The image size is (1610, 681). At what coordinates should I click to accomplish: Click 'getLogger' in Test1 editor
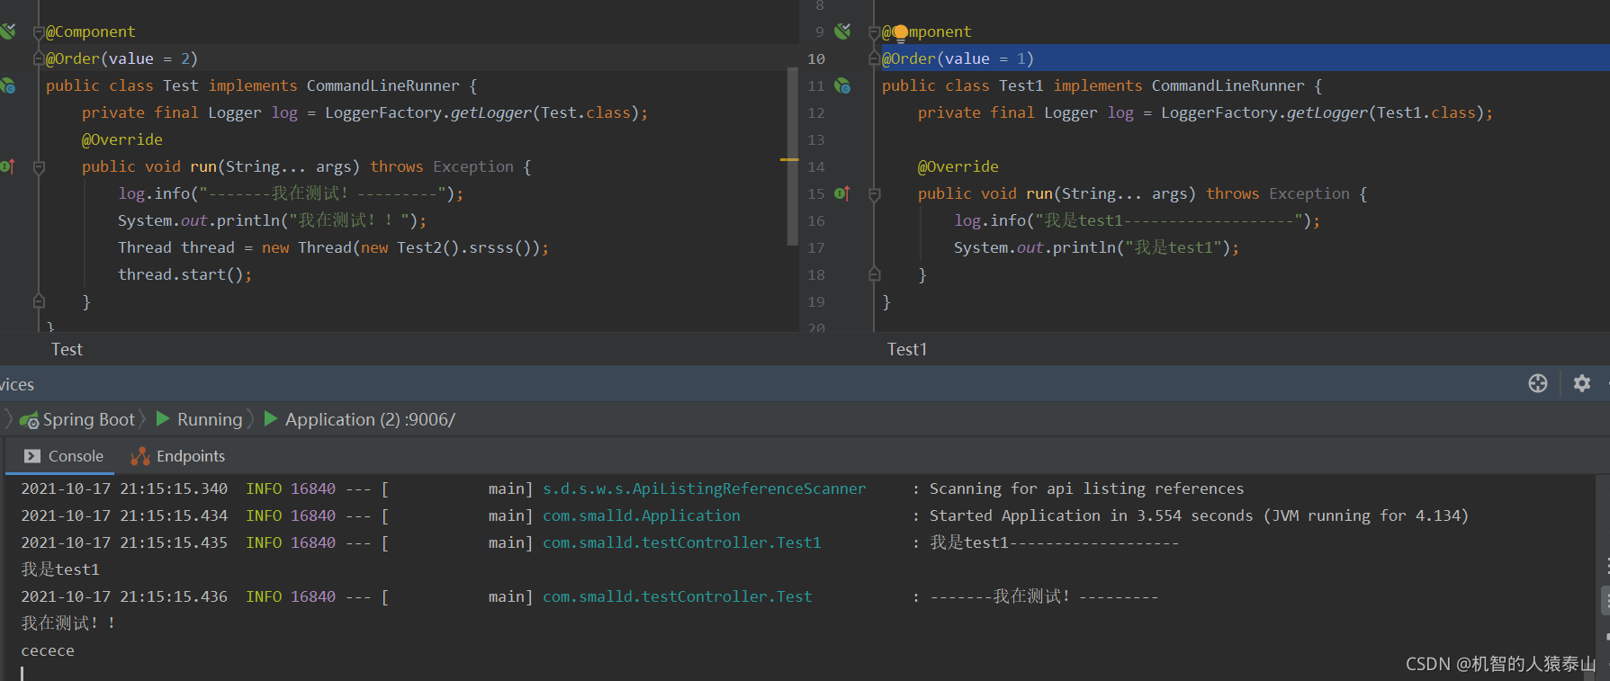(x=1327, y=112)
